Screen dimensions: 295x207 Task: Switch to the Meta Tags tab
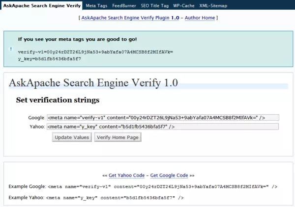[97, 5]
